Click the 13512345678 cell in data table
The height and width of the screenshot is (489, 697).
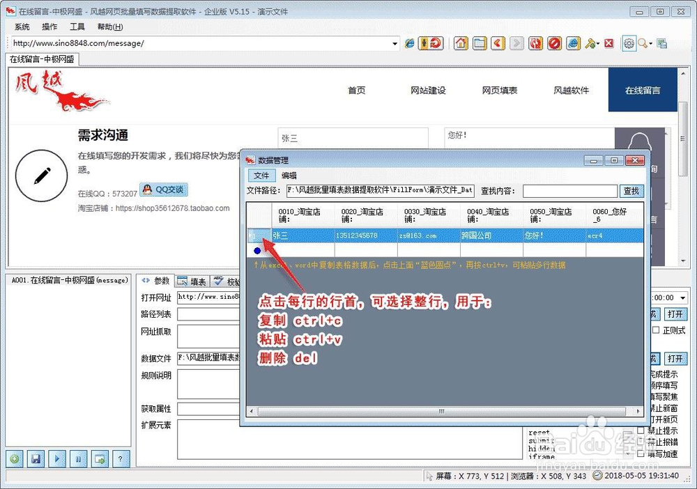(x=367, y=235)
